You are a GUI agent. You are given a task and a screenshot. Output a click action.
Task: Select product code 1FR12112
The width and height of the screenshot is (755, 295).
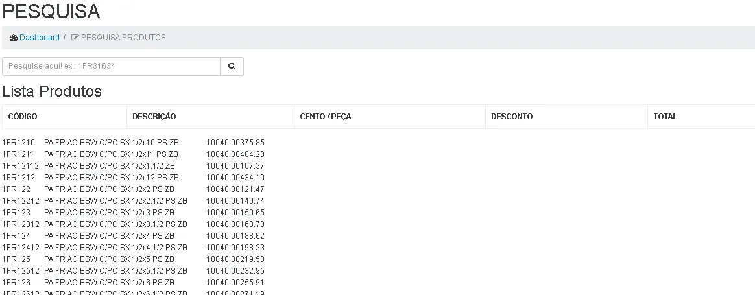[20, 166]
